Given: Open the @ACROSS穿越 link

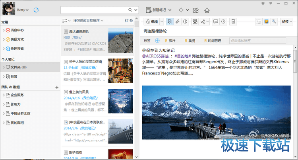Looking at the screenshot, I should 156,56.
